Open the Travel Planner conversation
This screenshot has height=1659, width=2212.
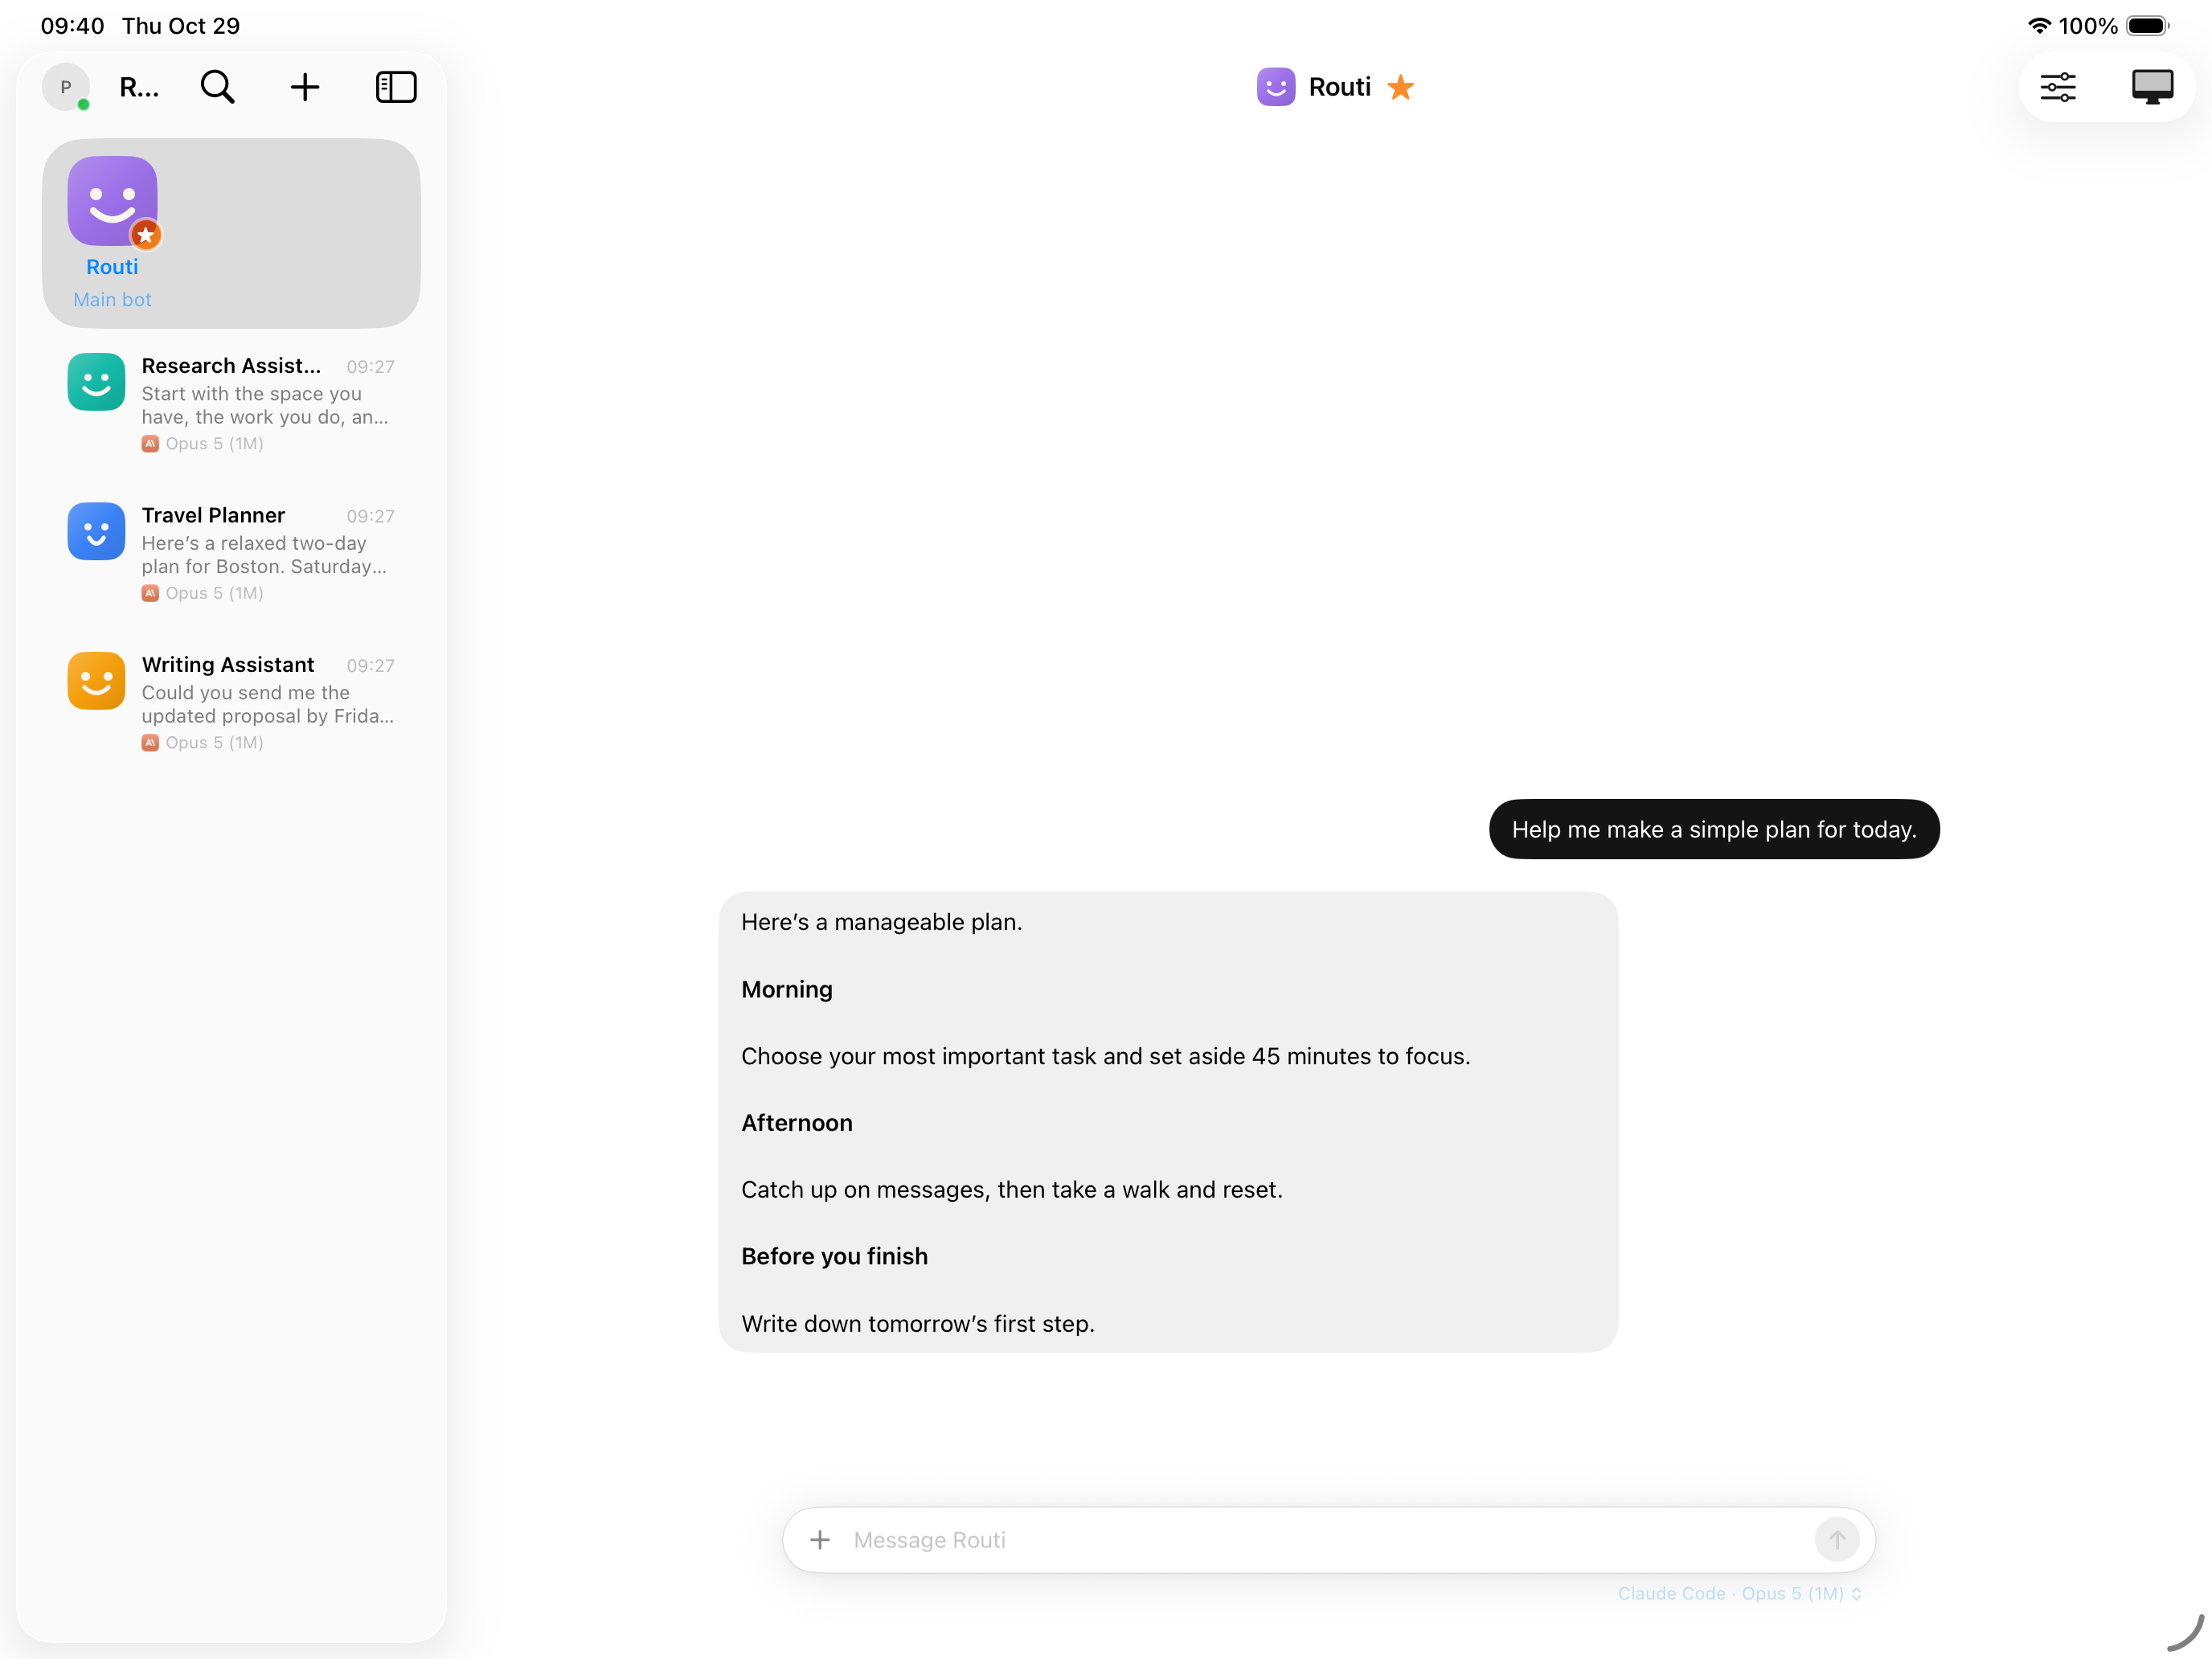tap(231, 552)
